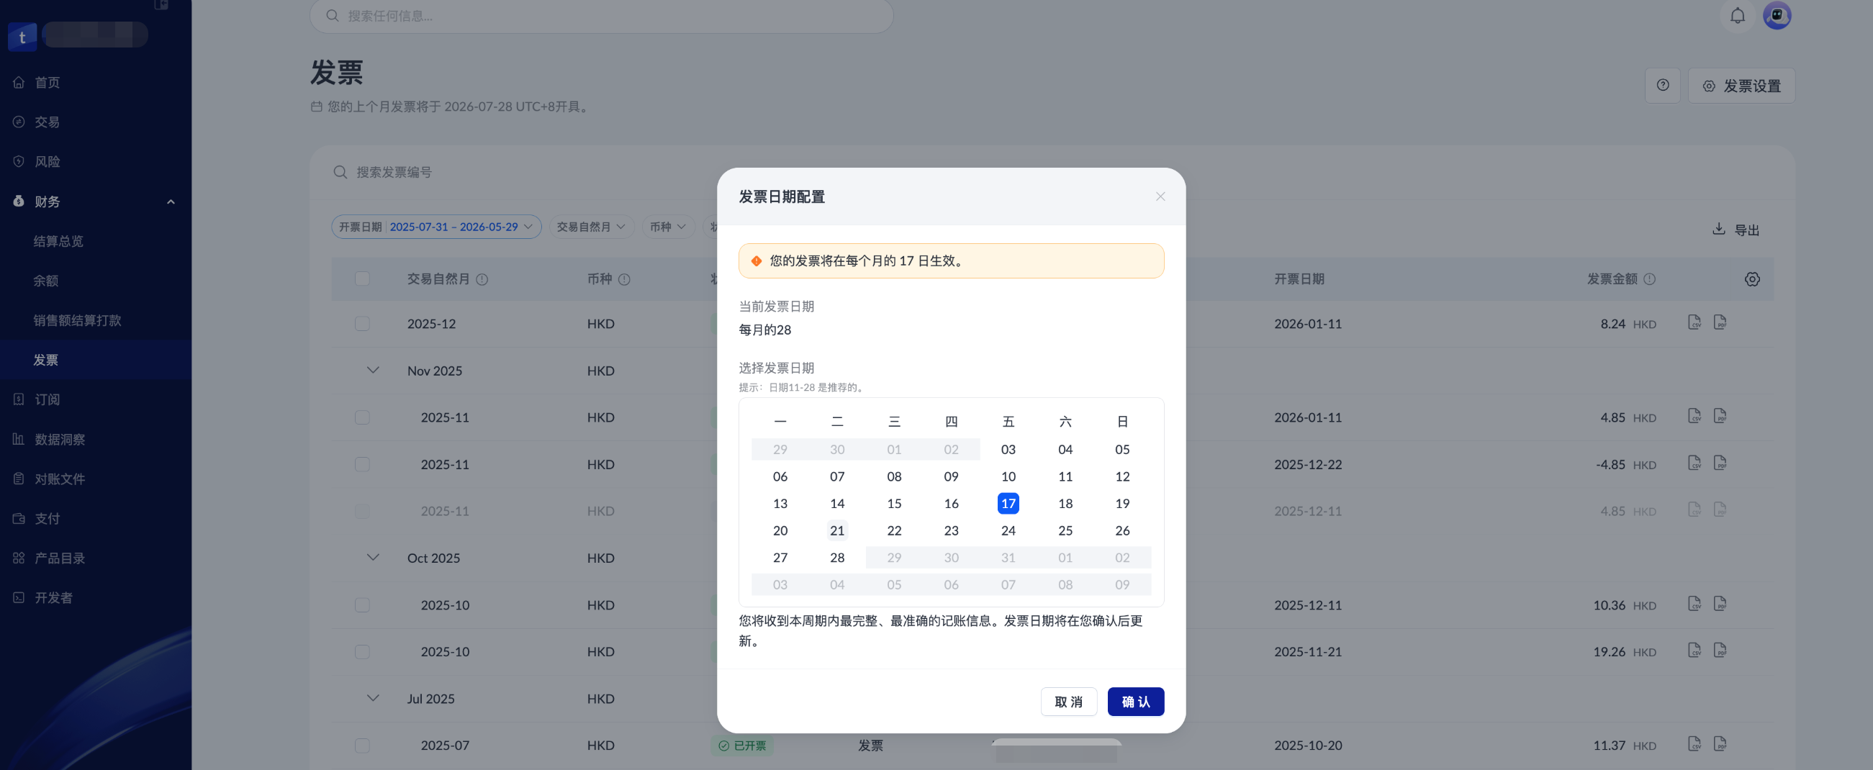Download PDF for the 19.26 HKD invoice
Image resolution: width=1873 pixels, height=770 pixels.
coord(1720,651)
